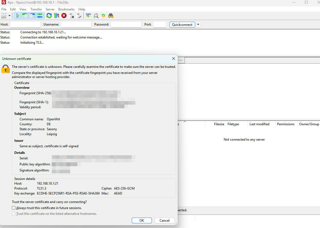Refresh file and folder lists icon

(x=49, y=16)
